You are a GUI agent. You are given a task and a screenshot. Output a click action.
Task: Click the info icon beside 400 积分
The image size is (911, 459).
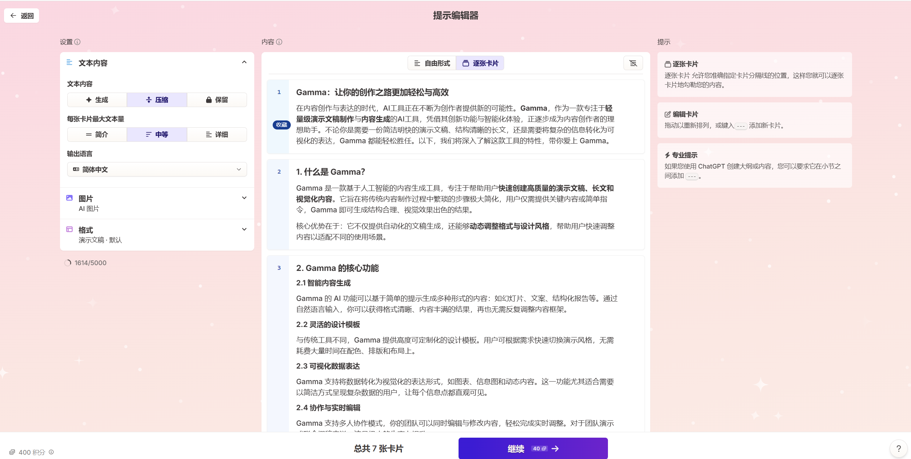[x=51, y=452]
